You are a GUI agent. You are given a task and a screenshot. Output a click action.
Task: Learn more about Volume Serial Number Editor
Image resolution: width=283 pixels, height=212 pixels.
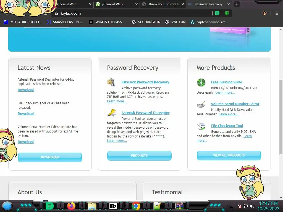[229, 114]
